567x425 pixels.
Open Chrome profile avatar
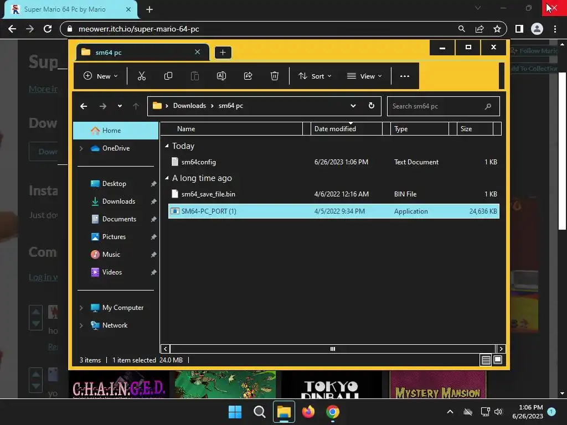click(x=537, y=29)
